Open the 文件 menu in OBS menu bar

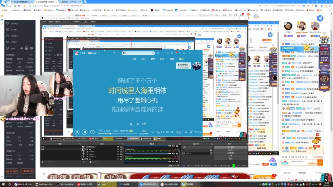44,22
